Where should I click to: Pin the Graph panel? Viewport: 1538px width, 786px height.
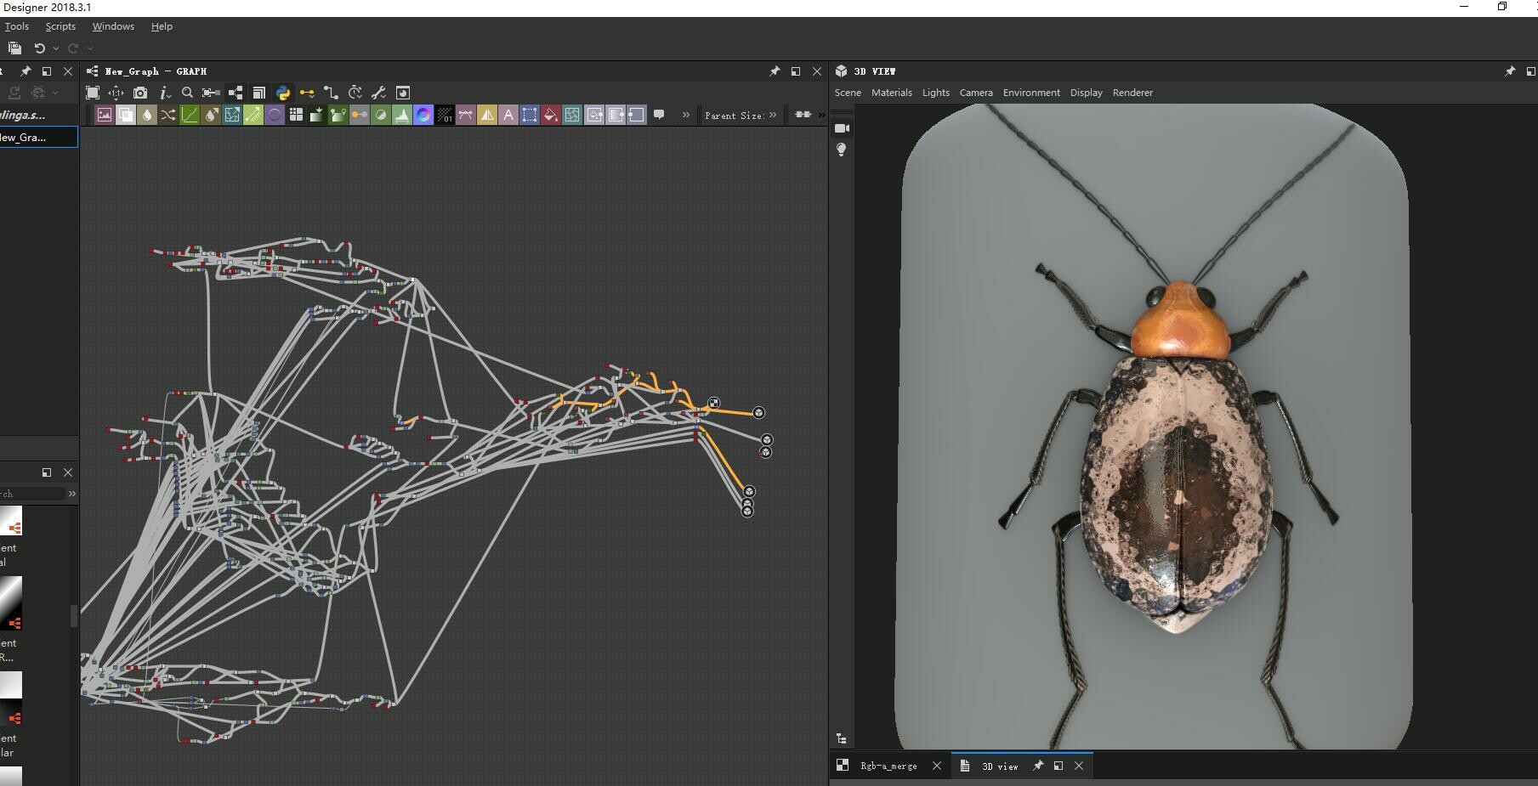pos(774,71)
